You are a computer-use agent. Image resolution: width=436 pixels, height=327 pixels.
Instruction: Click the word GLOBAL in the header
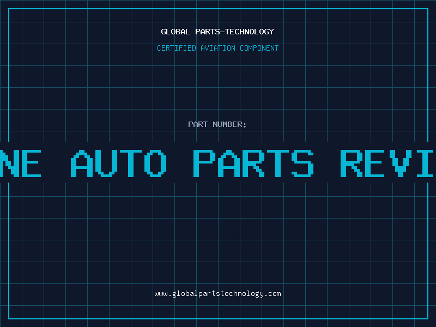175,32
